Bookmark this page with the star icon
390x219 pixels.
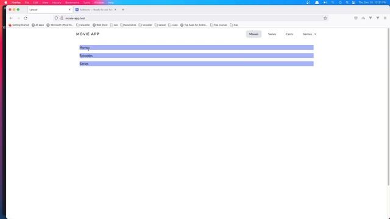(325, 18)
